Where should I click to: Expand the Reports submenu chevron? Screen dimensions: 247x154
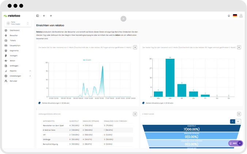tap(30, 71)
